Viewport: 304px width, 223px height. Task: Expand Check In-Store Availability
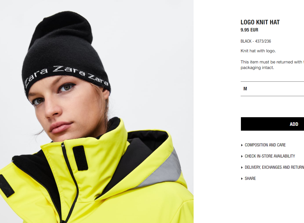(270, 156)
